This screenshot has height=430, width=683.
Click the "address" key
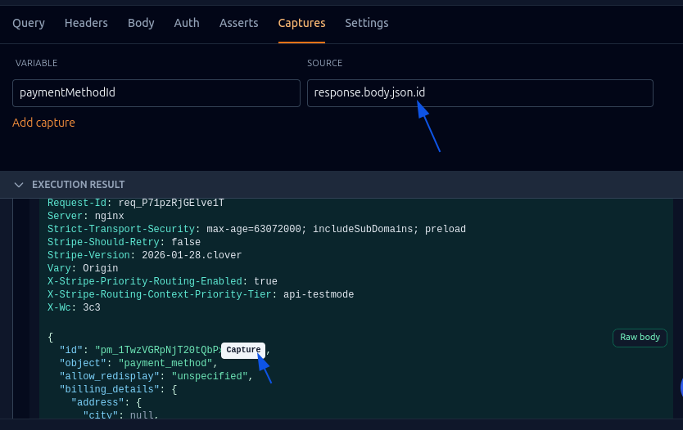[97, 402]
